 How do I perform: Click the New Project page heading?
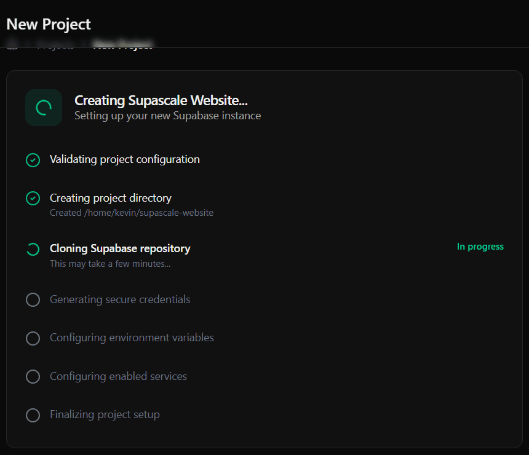pos(49,24)
